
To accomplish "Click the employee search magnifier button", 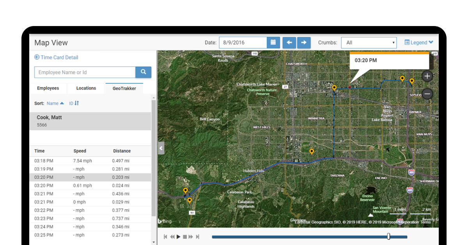I will [x=143, y=72].
